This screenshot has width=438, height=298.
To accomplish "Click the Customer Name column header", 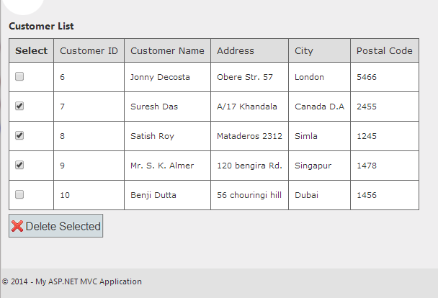I will [x=167, y=51].
